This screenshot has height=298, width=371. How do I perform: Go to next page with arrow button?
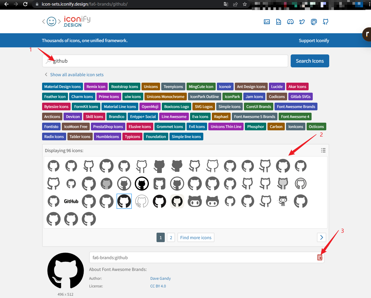coord(321,237)
